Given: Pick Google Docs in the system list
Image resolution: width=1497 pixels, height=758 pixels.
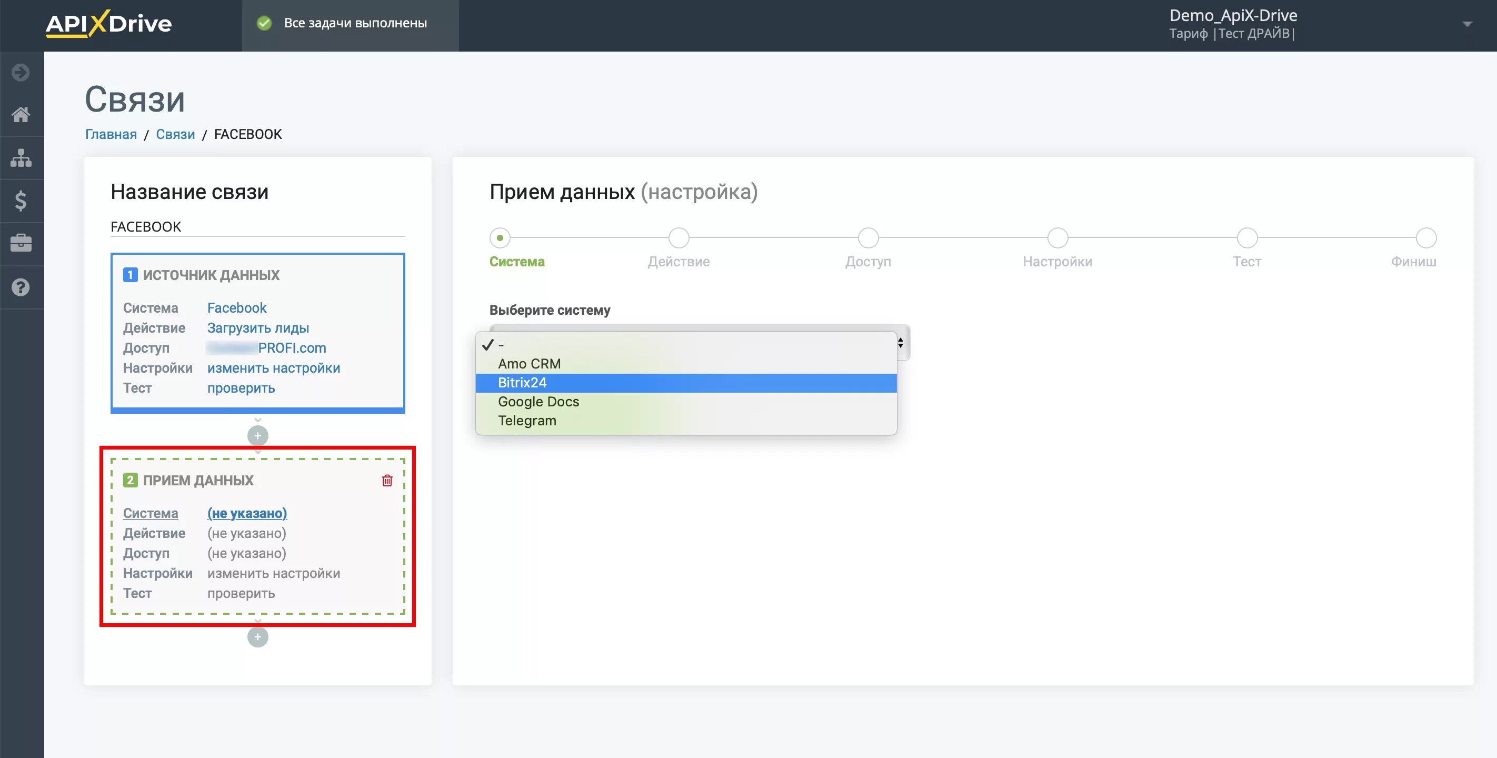Looking at the screenshot, I should click(538, 402).
